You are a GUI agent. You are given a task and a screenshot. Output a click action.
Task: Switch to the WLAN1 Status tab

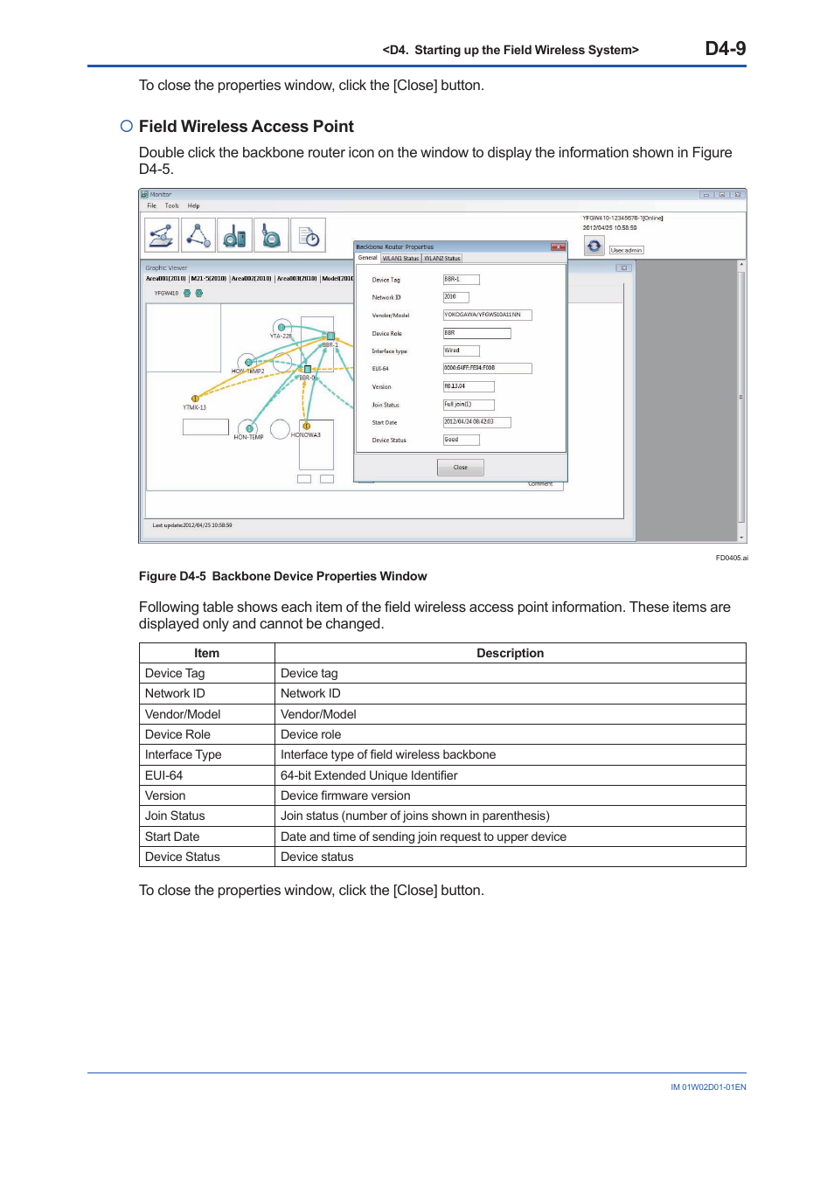click(x=400, y=259)
